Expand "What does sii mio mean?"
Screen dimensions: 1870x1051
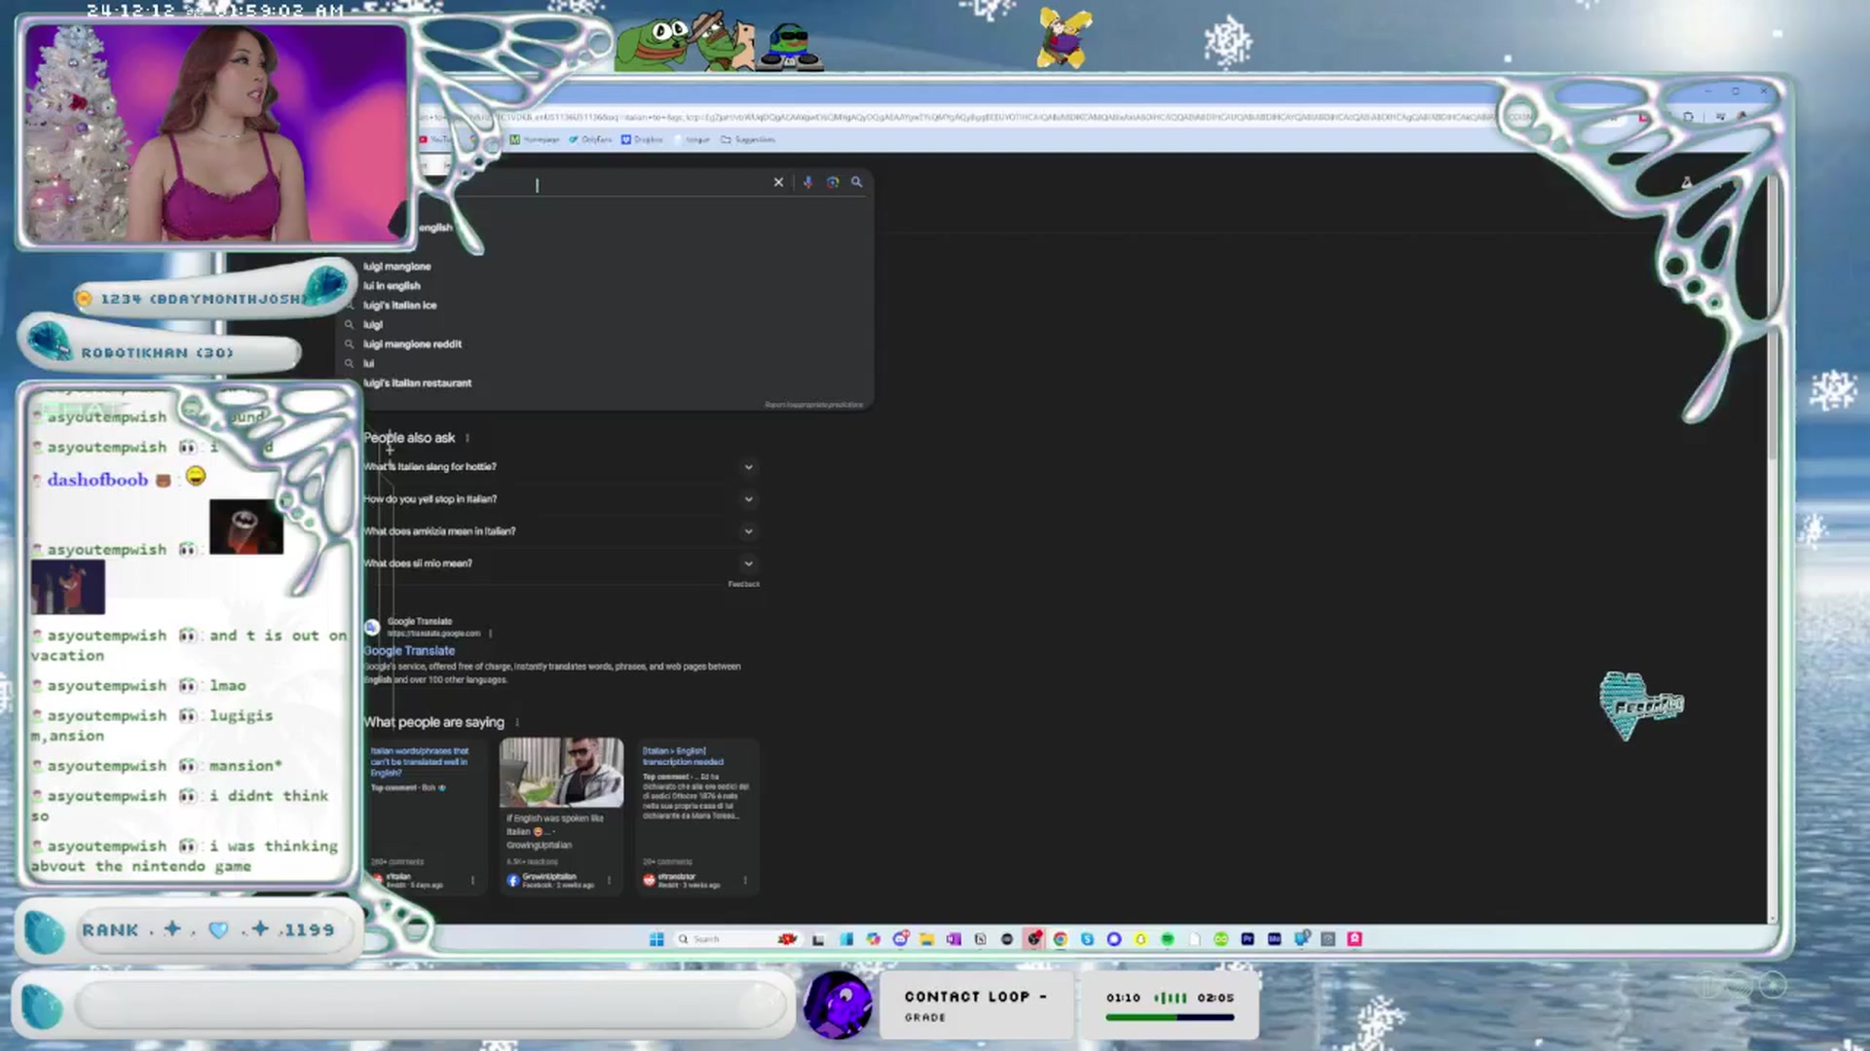(x=560, y=563)
